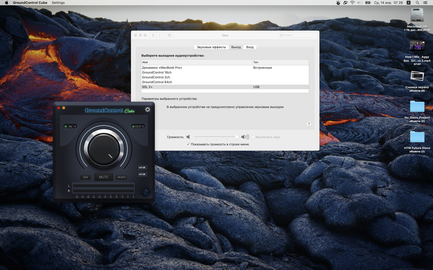The image size is (433, 270).
Task: Select the Снимки экрана stack
Action: pyautogui.click(x=417, y=76)
